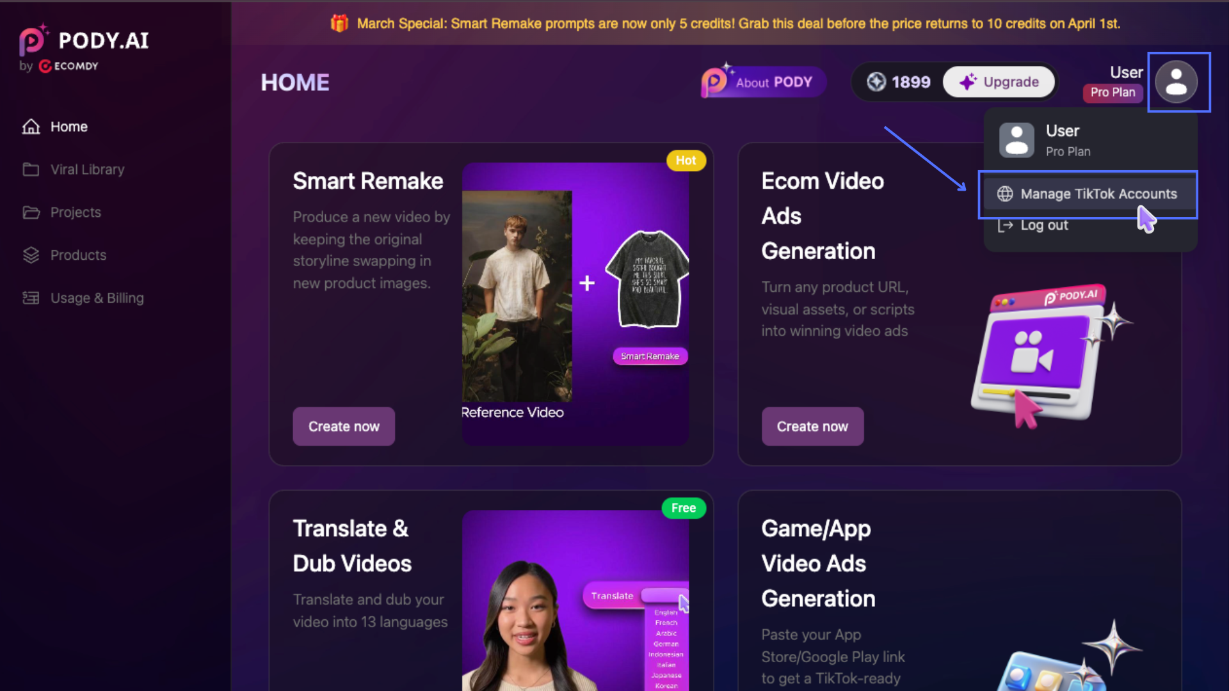Click the Translate & Dub Videos preview image
The image size is (1229, 691).
pos(575,600)
